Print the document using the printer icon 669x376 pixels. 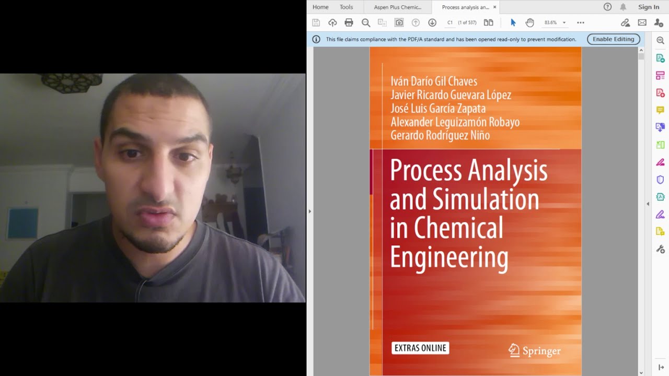349,22
